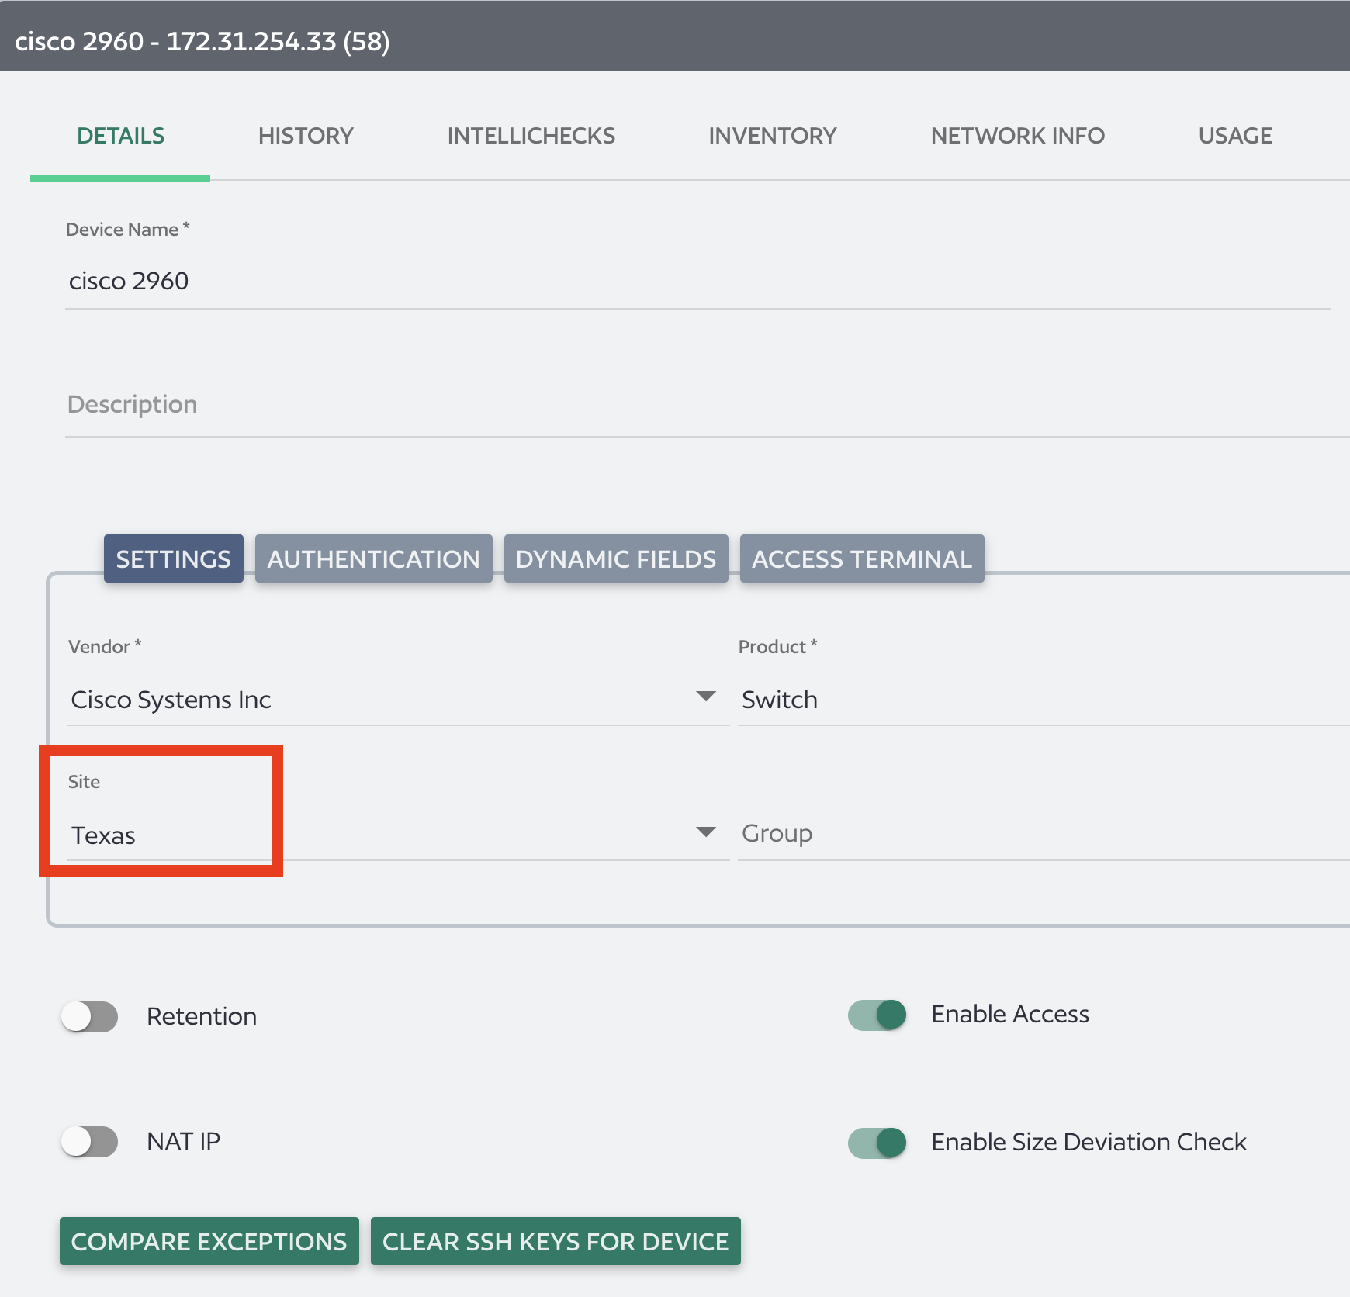The width and height of the screenshot is (1350, 1297).
Task: Switch to the Inventory tab
Action: (x=772, y=135)
